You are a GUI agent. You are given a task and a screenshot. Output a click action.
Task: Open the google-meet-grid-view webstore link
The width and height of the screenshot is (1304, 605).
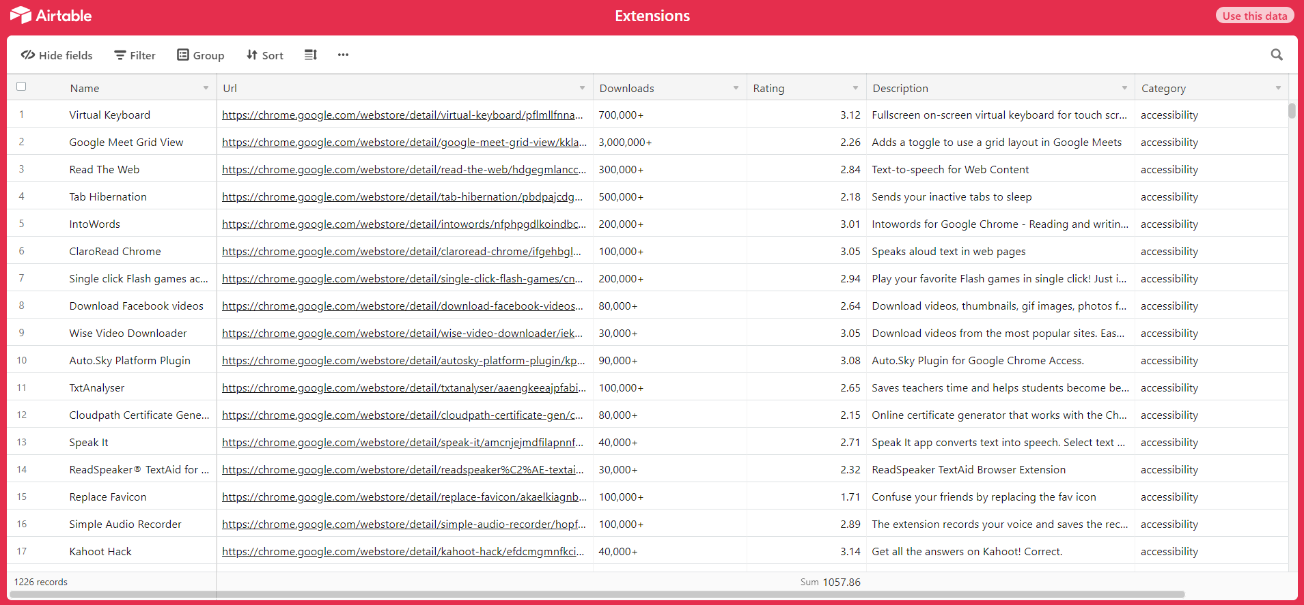(404, 143)
